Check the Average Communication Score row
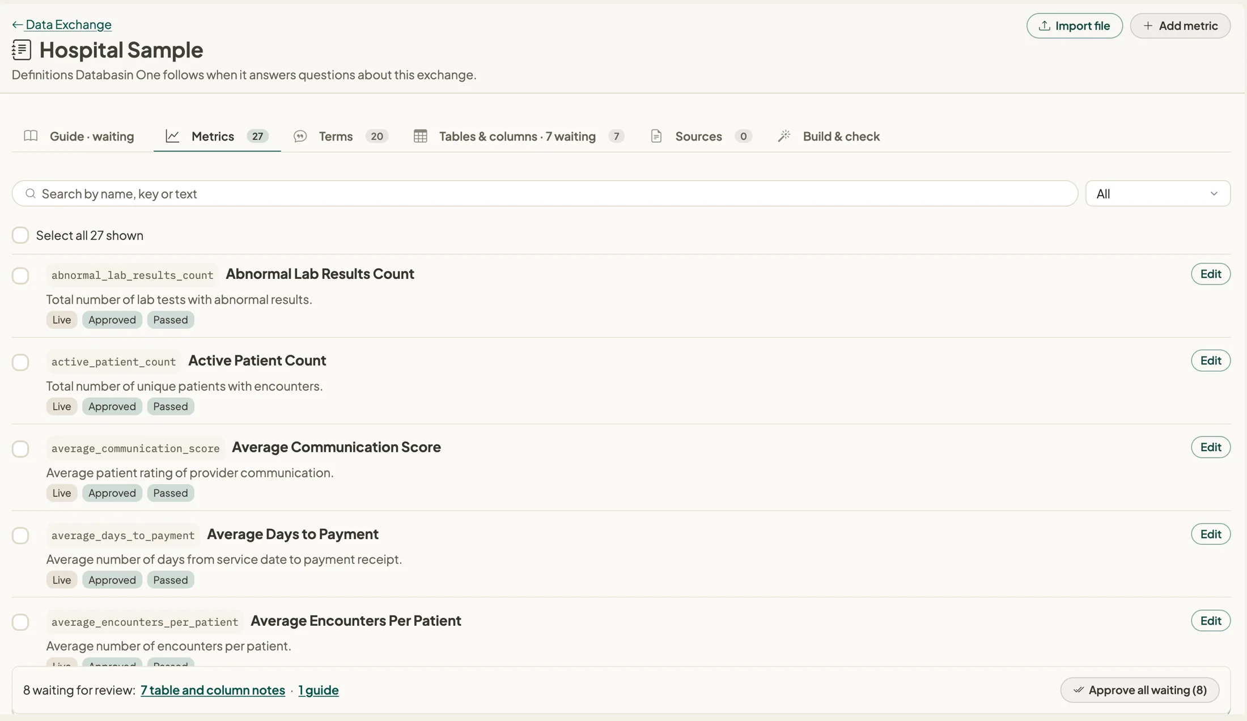Image resolution: width=1247 pixels, height=721 pixels. [20, 449]
